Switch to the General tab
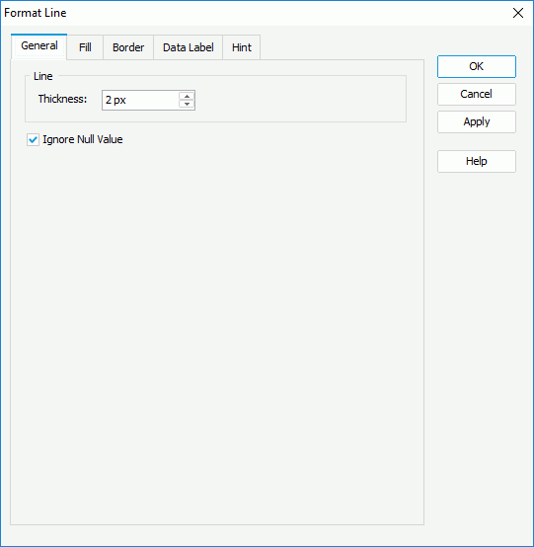Screen dimensions: 534x547 click(x=39, y=46)
